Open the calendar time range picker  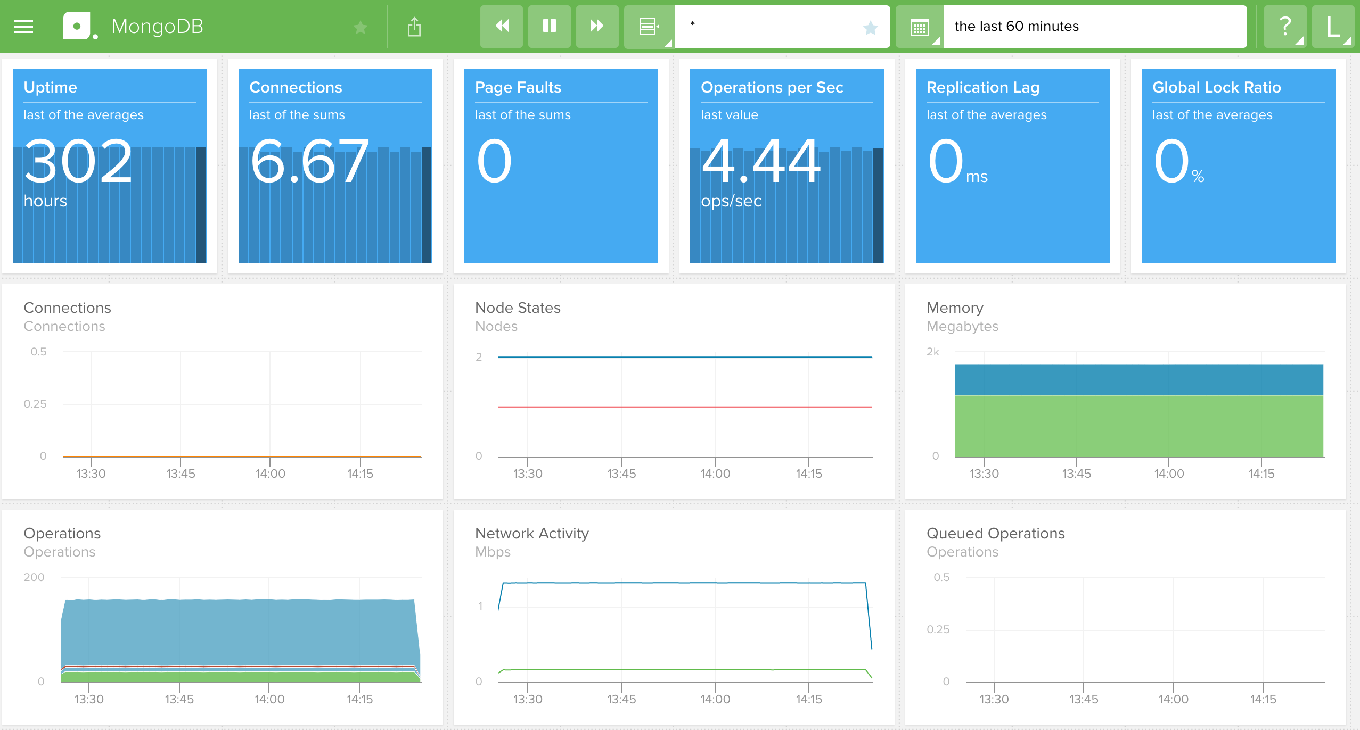click(920, 27)
